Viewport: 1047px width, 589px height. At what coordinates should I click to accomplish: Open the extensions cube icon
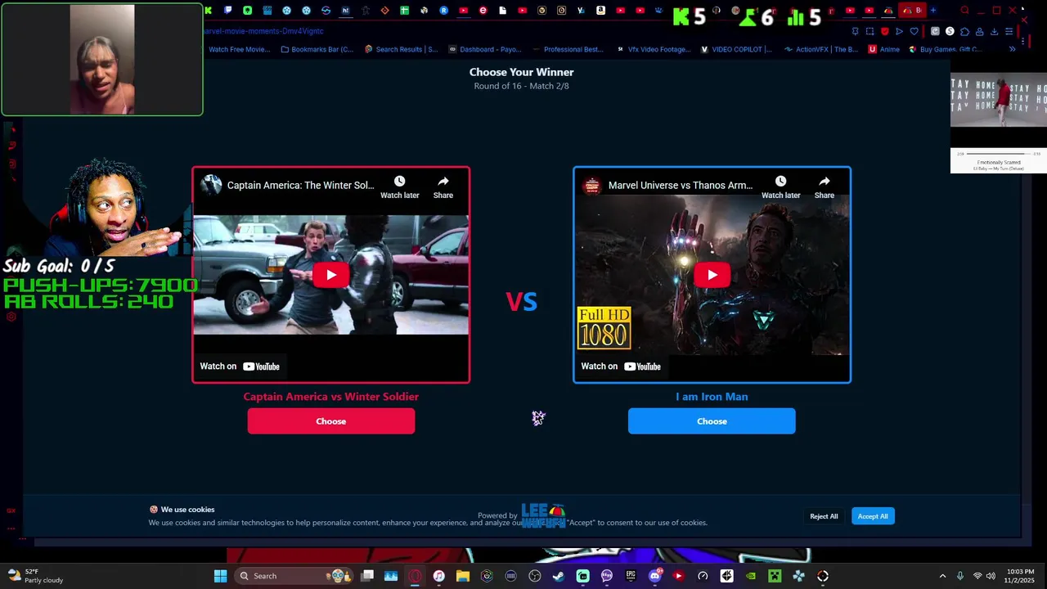(964, 31)
